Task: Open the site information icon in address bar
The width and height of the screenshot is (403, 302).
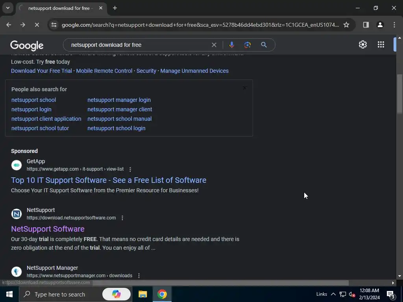Action: point(54,25)
